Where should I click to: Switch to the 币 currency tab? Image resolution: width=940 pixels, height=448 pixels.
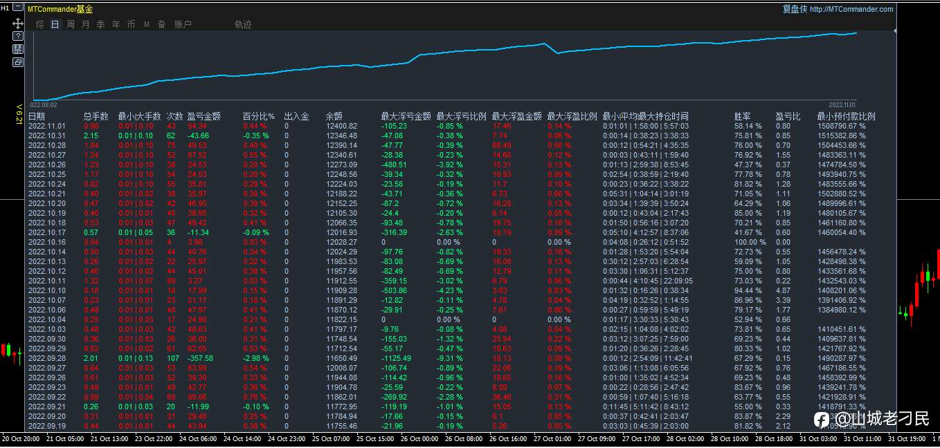[x=132, y=24]
